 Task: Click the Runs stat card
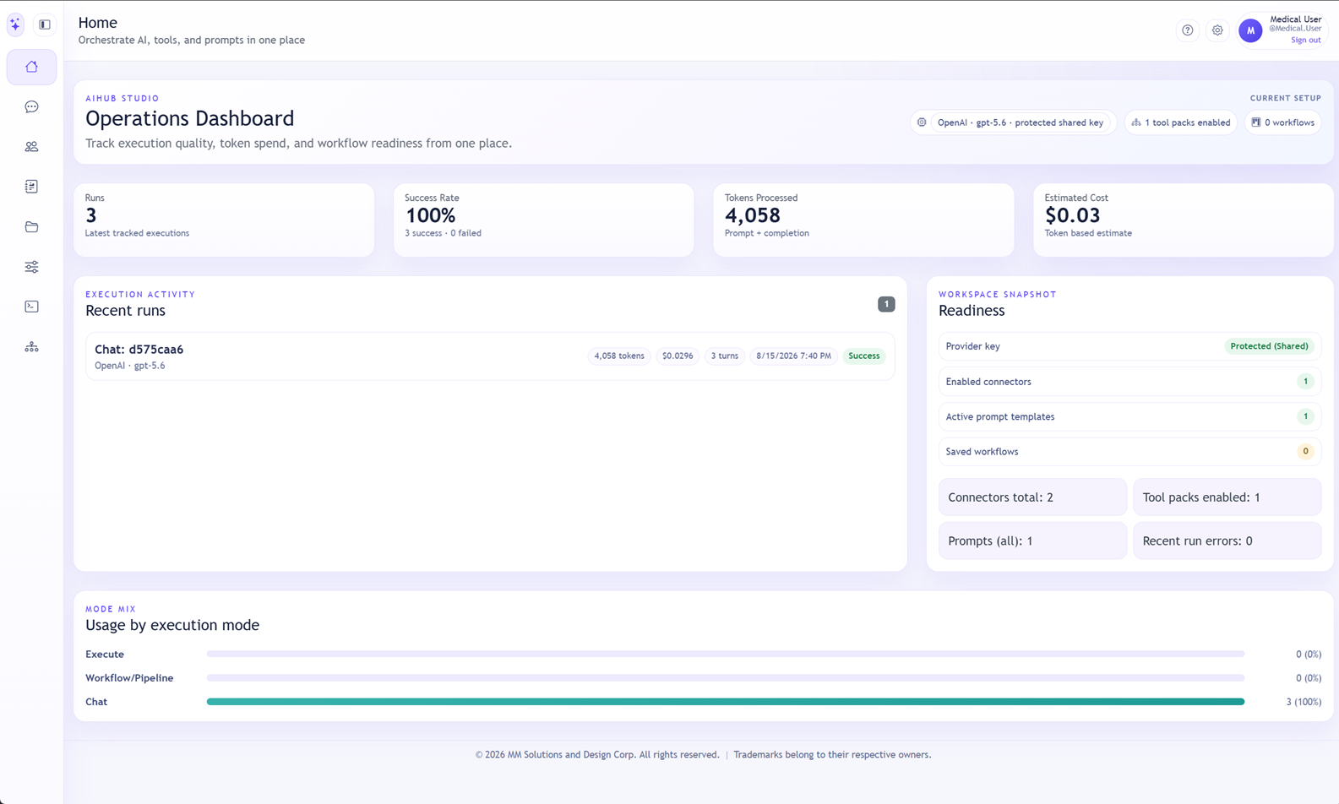tap(224, 220)
